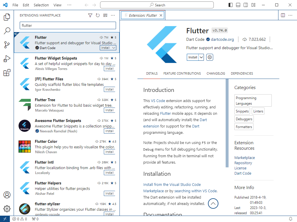
Task: Toggle secondary side bar layout
Action: point(246,5)
